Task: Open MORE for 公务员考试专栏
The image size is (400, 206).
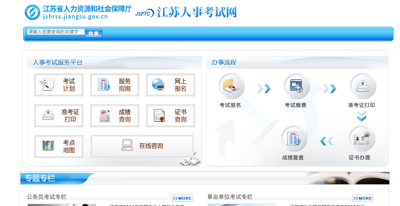Action: [182, 198]
